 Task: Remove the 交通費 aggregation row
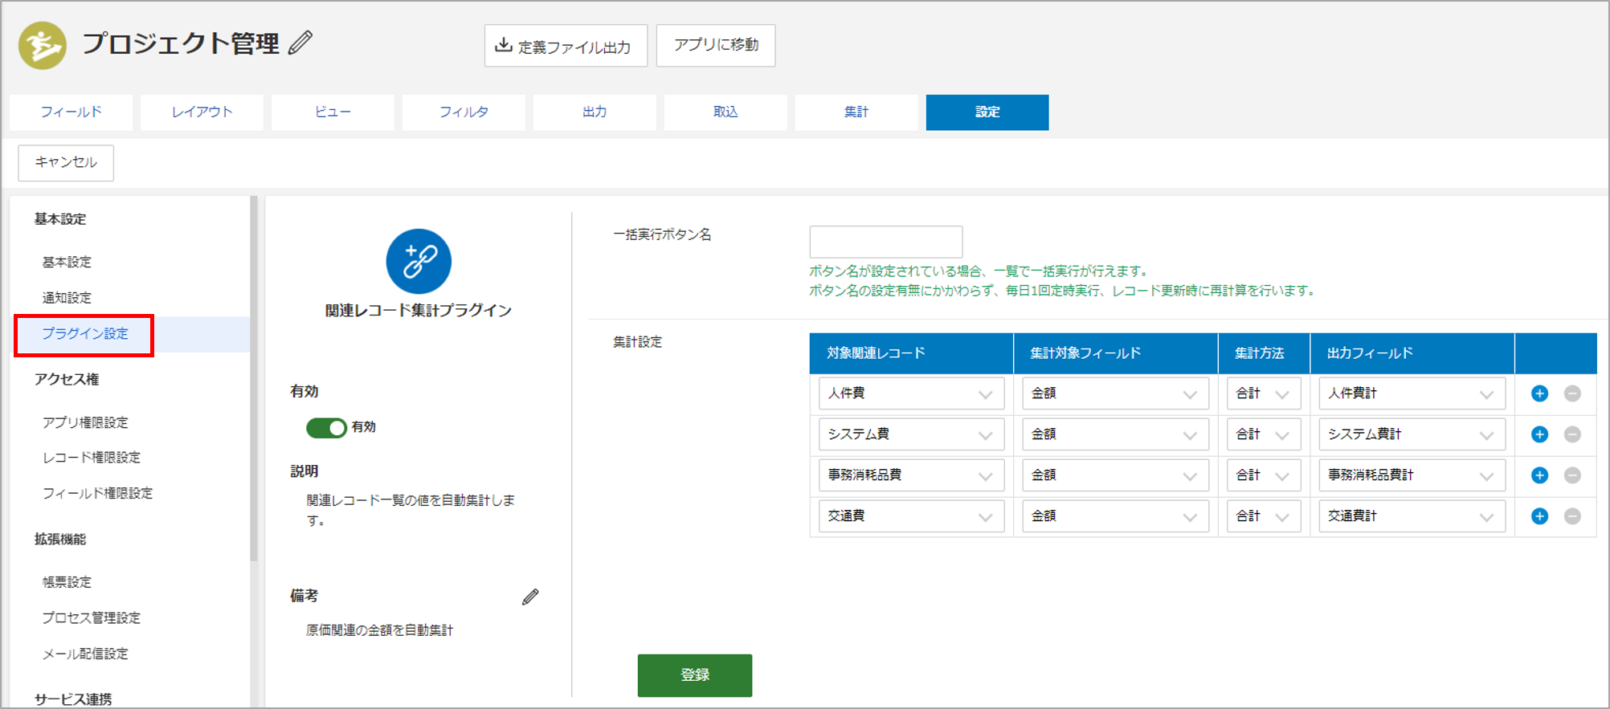pos(1572,516)
